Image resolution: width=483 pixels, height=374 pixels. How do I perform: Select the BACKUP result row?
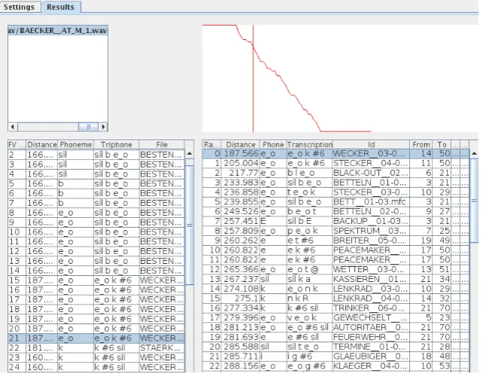pyautogui.click(x=336, y=221)
